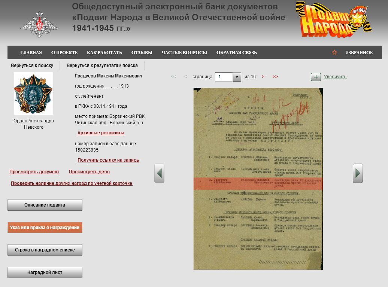Open Строка в наградном списке
This screenshot has width=388, height=287.
pos(45,250)
